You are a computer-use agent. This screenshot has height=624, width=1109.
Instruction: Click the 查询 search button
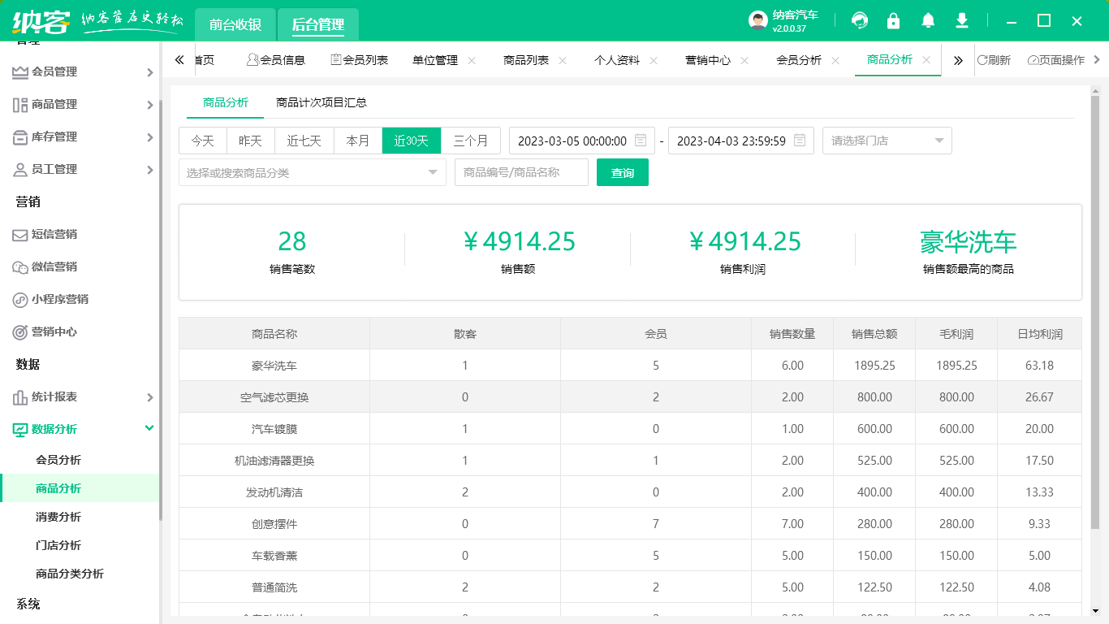tap(622, 171)
